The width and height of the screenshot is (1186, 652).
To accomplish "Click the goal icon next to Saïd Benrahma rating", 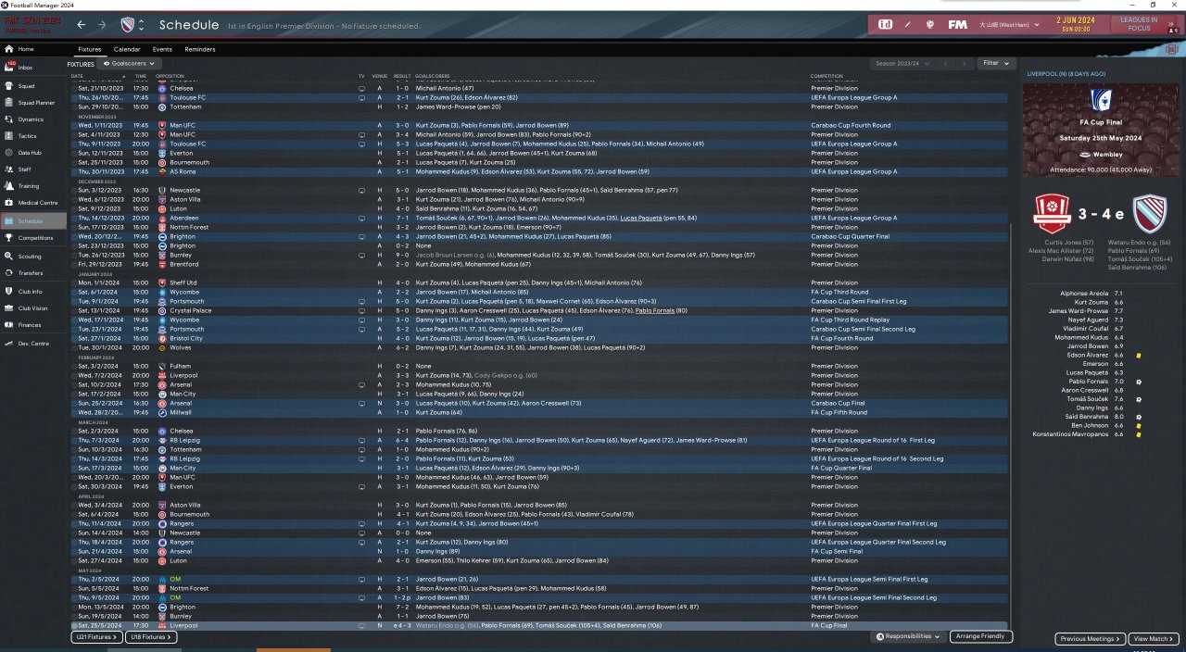I will (x=1139, y=417).
